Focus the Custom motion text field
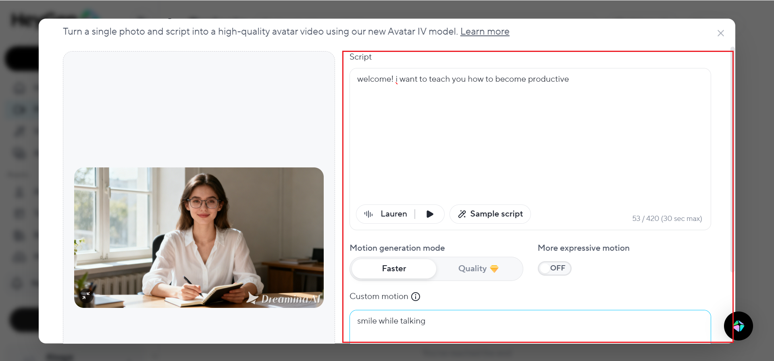Viewport: 774px width, 361px height. (x=530, y=326)
